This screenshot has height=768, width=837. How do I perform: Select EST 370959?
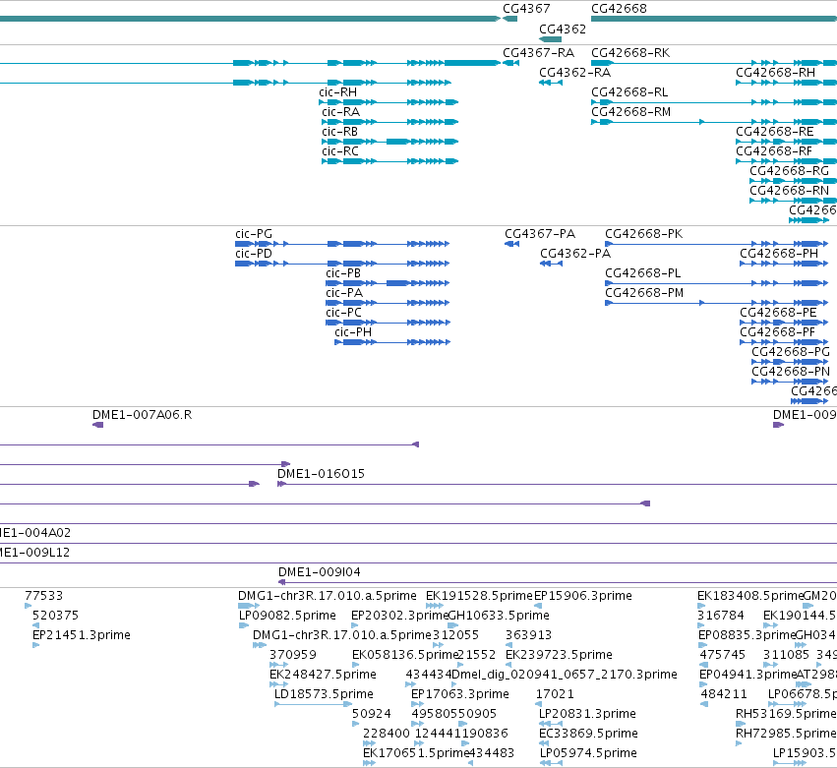tap(293, 655)
